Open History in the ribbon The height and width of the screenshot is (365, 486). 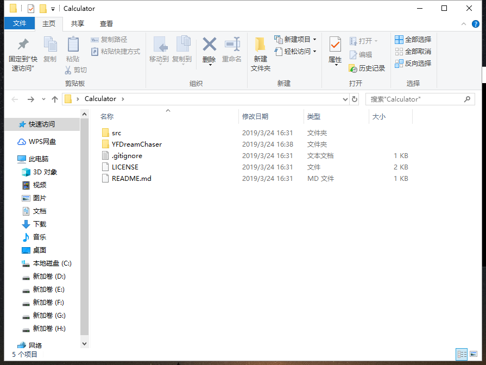(x=367, y=68)
